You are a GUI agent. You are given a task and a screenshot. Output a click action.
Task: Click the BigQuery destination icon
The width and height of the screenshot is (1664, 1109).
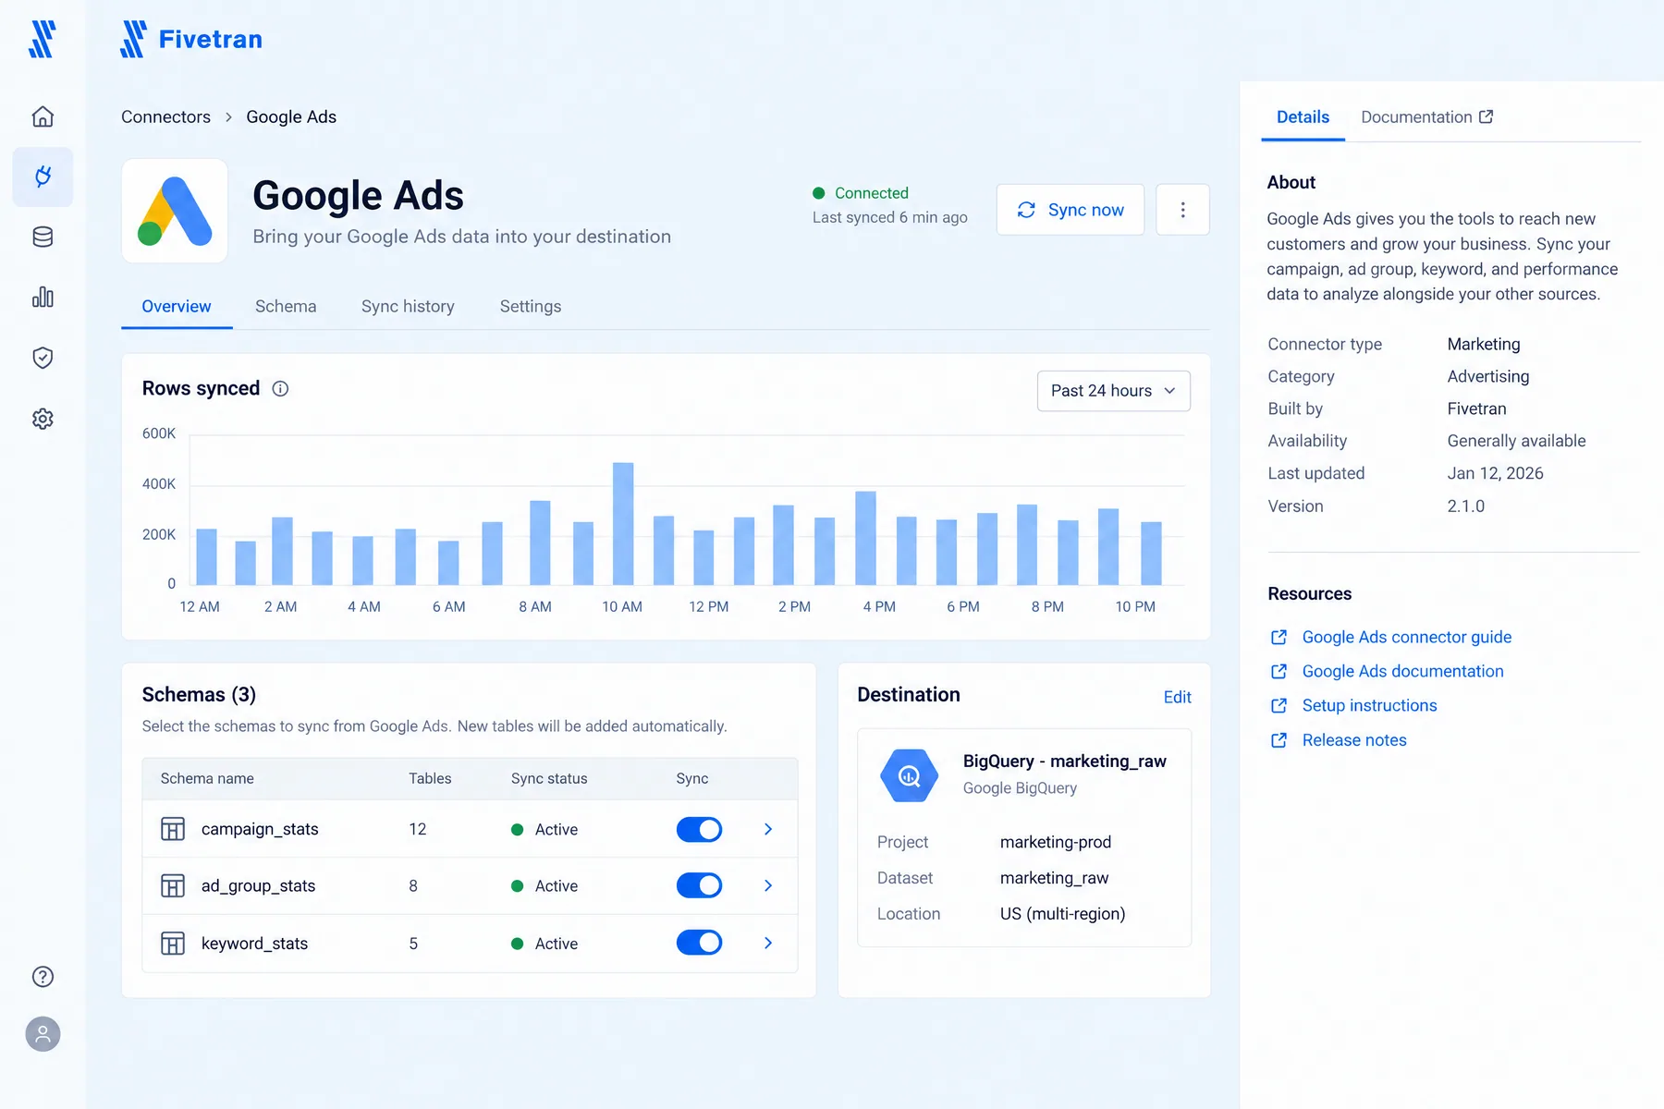[909, 775]
